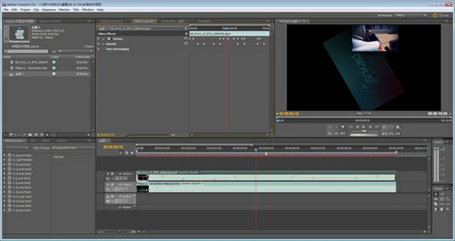Mute Audio 1 track speaker toggle
455x241 pixels.
pos(108,196)
